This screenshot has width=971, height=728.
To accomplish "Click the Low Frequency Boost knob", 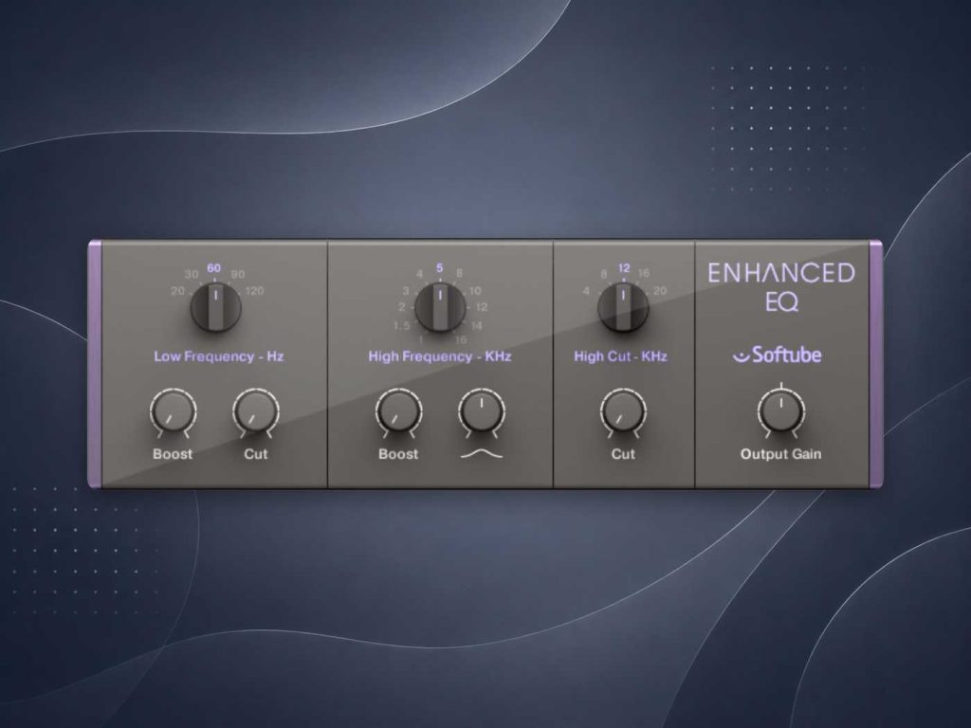I will (x=173, y=411).
